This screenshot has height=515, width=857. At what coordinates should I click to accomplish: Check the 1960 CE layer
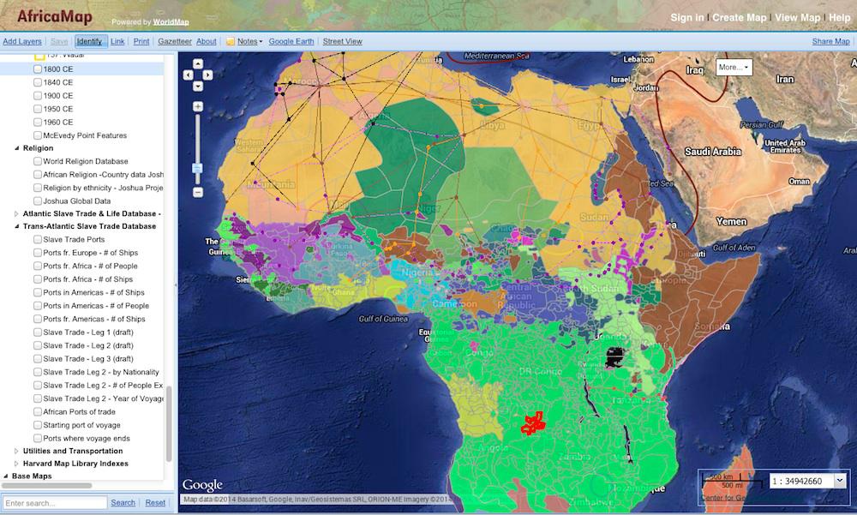pyautogui.click(x=38, y=122)
